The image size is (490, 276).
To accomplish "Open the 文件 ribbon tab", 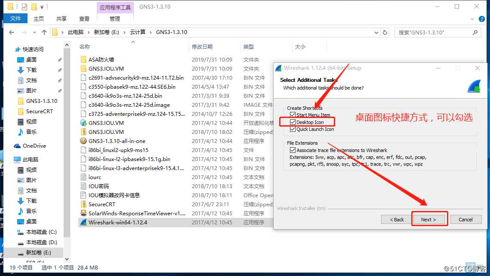I will [15, 19].
